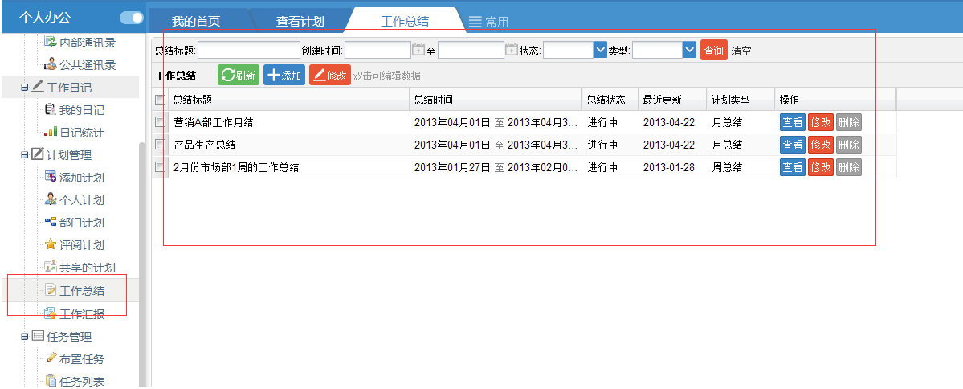The image size is (963, 389).
Task: Open calendar picker for start date
Action: tap(418, 50)
